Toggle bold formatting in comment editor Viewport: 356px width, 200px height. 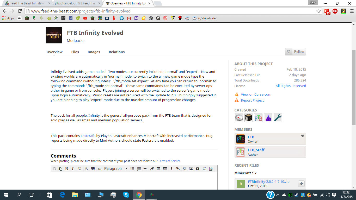pyautogui.click(x=67, y=169)
